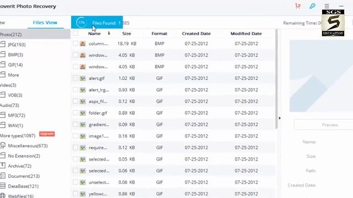Screen dimensions: 353x198
Task: Select the JPG(193) tree item
Action: (17, 45)
